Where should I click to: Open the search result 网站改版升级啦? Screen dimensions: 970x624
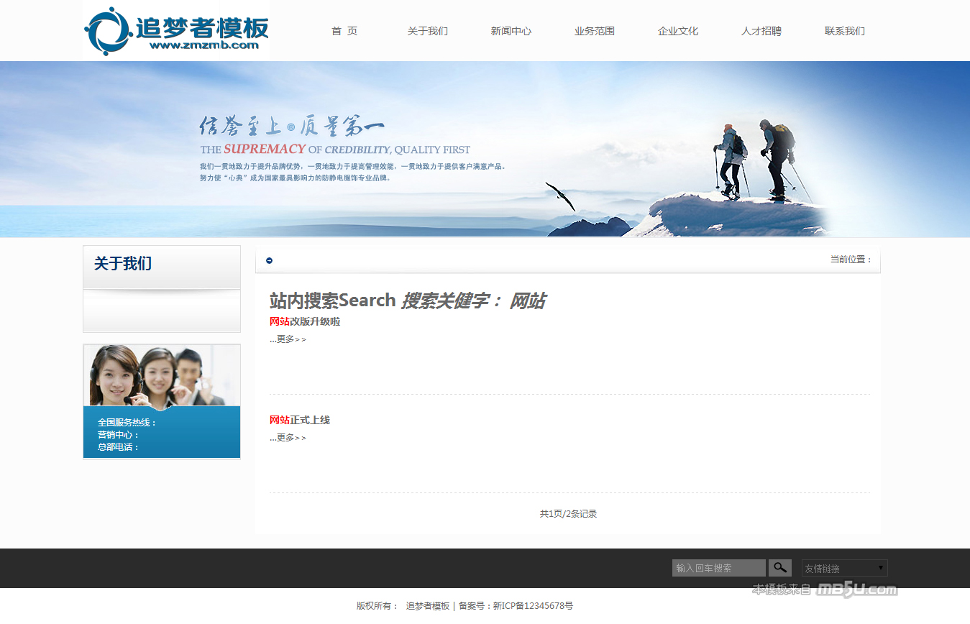[x=305, y=321]
